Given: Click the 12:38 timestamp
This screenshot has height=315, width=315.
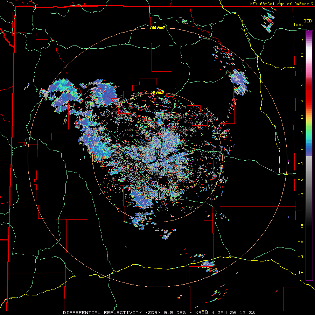Looking at the screenshot, I should coord(247,313).
